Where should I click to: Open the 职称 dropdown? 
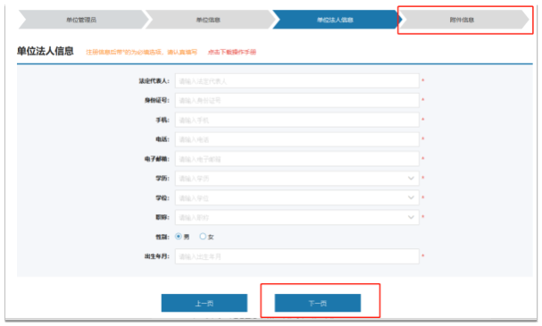[297, 217]
